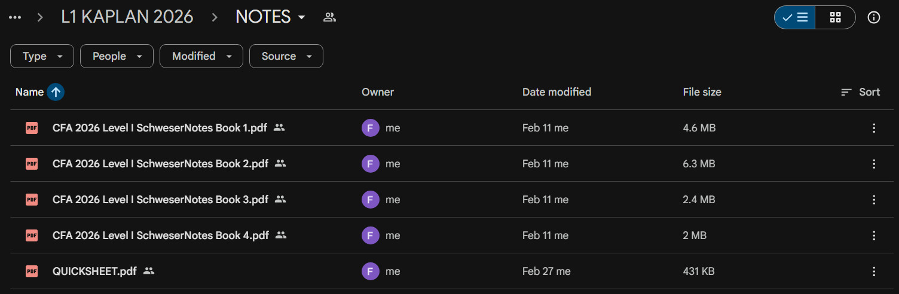Click the PDF icon for QUICKSHEET
Screen dimensions: 899x294
[32, 271]
